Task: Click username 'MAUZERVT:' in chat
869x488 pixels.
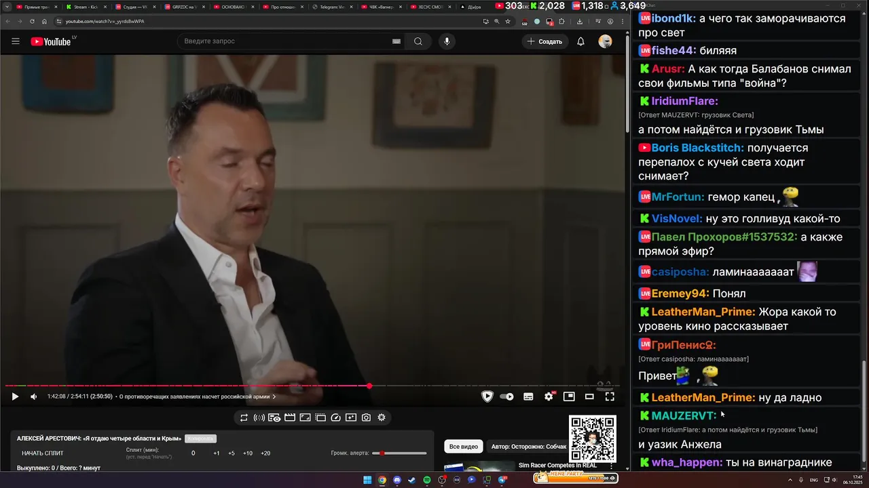Action: pos(684,415)
